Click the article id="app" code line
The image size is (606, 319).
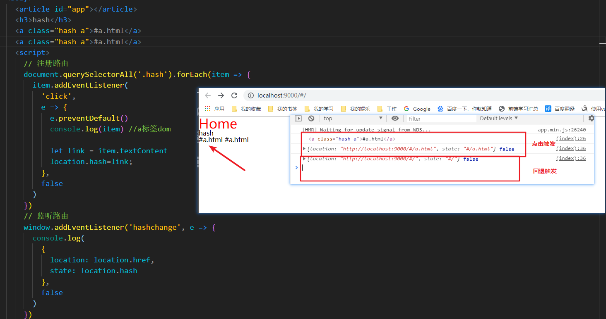76,9
